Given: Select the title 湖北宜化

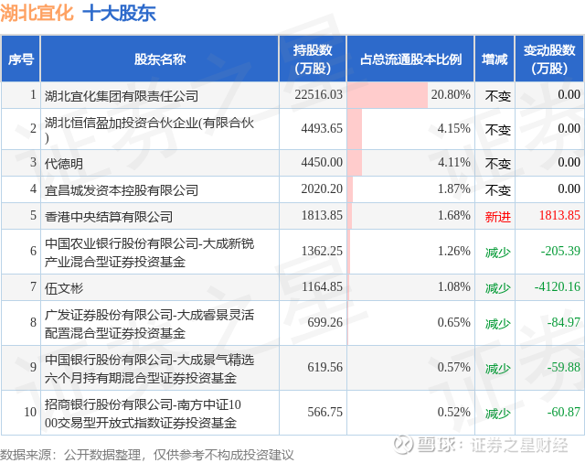Looking at the screenshot, I should click(x=37, y=13).
